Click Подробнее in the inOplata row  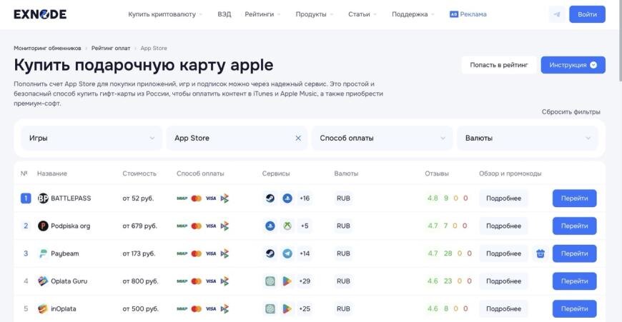coord(503,309)
